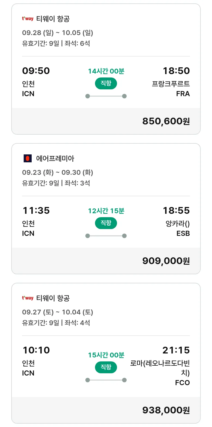Click the t'way logo on Rome flight card

pos(28,298)
